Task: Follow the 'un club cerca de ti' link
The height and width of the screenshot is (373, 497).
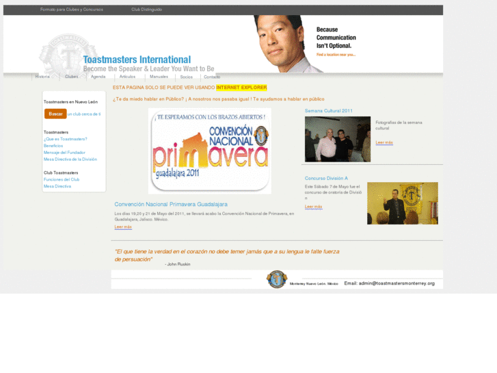Action: (84, 114)
